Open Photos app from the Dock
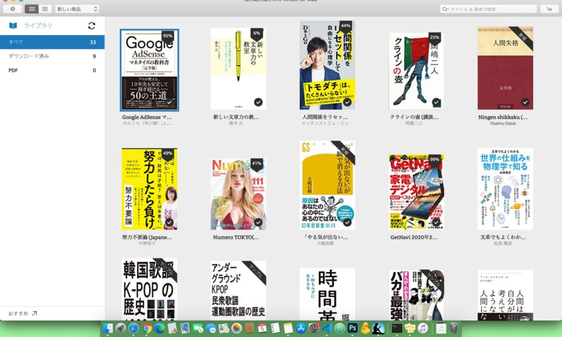This screenshot has height=337, width=562. click(x=237, y=328)
